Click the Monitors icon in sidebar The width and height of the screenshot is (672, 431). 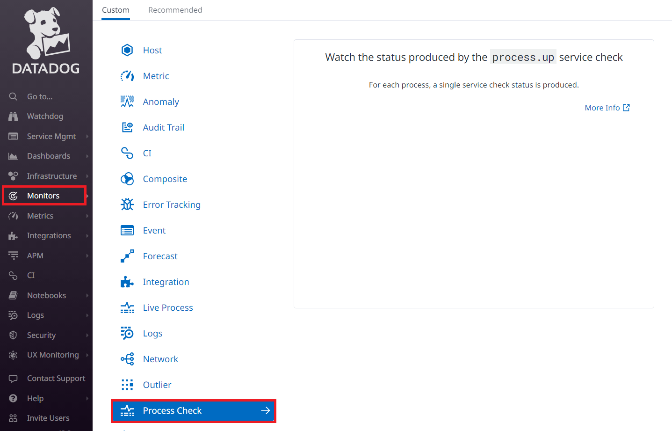(x=13, y=196)
